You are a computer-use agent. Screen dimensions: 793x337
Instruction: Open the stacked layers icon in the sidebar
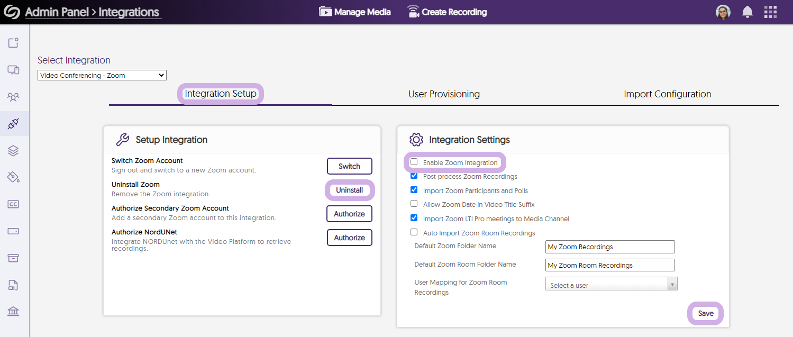point(14,151)
